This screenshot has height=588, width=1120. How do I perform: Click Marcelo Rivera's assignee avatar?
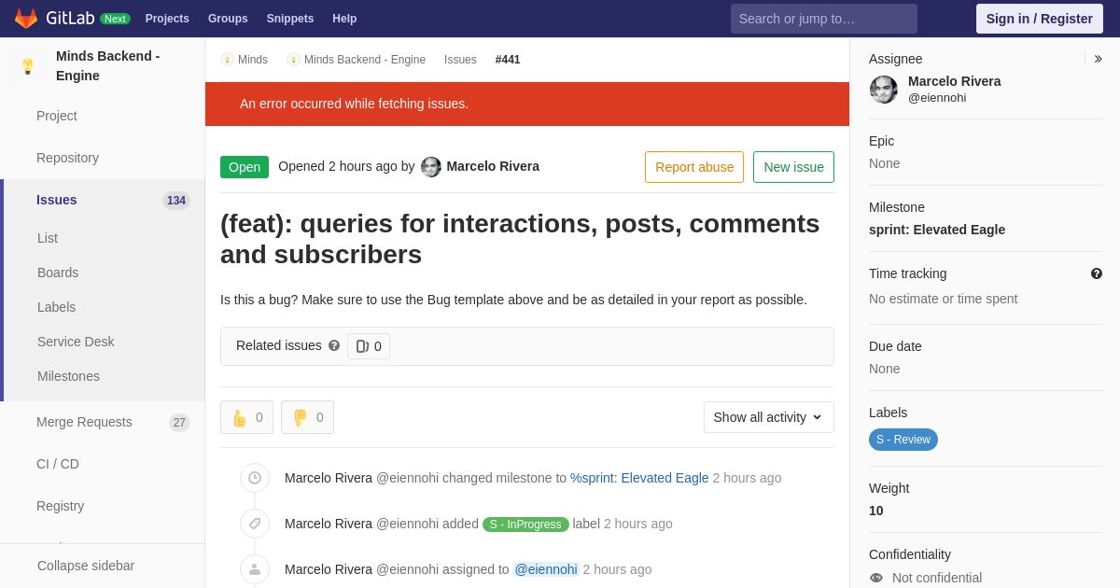coord(884,90)
